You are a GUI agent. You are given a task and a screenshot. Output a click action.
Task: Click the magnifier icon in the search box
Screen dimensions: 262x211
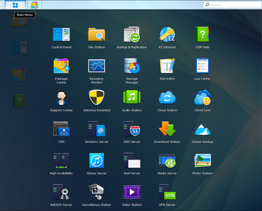(x=207, y=5)
